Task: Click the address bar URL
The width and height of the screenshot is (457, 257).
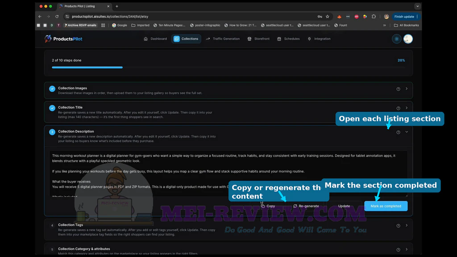Action: [110, 17]
